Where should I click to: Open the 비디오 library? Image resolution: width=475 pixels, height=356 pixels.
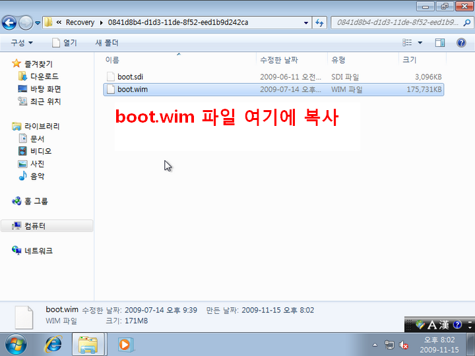[x=41, y=151]
